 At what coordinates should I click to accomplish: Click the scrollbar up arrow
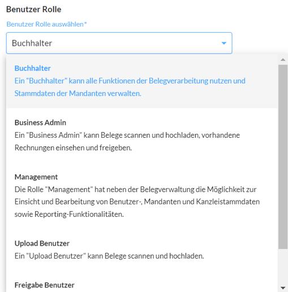(283, 60)
